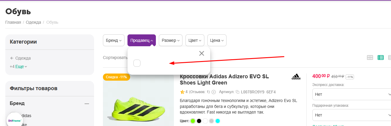Screen dimensions: 391x126
Task: Click the Unitheme round logo badge
Action: (15, 121)
